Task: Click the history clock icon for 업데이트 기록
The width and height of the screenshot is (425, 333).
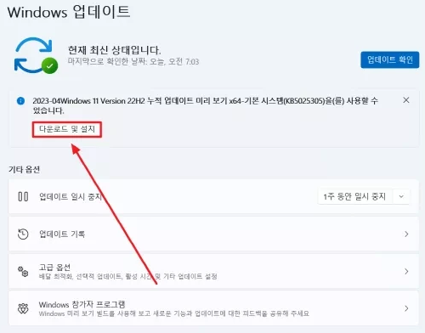Action: pyautogui.click(x=23, y=234)
